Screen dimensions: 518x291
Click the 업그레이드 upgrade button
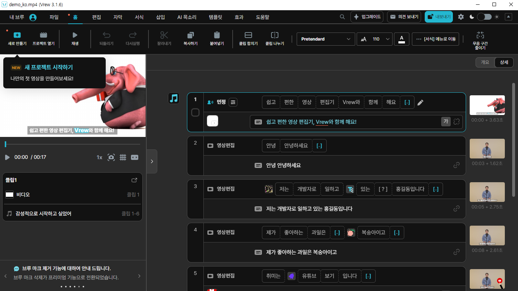pyautogui.click(x=367, y=17)
